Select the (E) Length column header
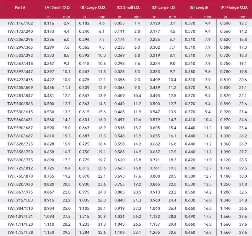The width and height of the screenshot is (252, 236). [x=199, y=7]
